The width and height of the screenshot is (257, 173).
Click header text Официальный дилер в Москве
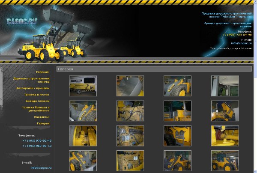[230, 48]
